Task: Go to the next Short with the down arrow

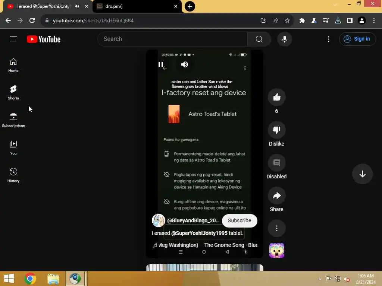Action: pos(362,174)
